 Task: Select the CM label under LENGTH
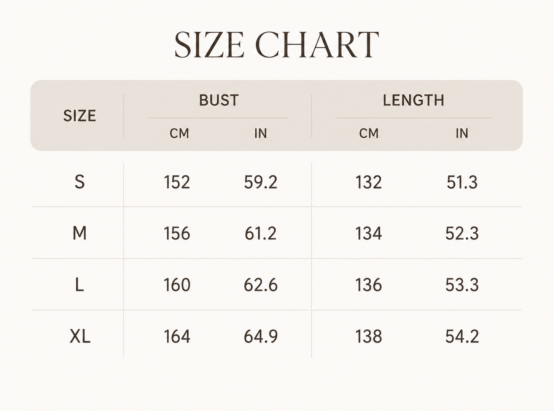coord(369,133)
